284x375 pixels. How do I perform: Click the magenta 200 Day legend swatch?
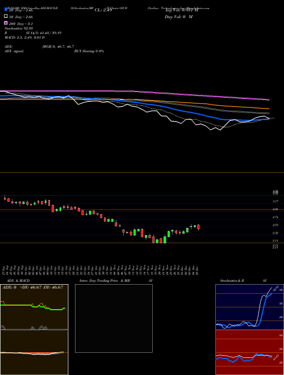click(x=6, y=23)
